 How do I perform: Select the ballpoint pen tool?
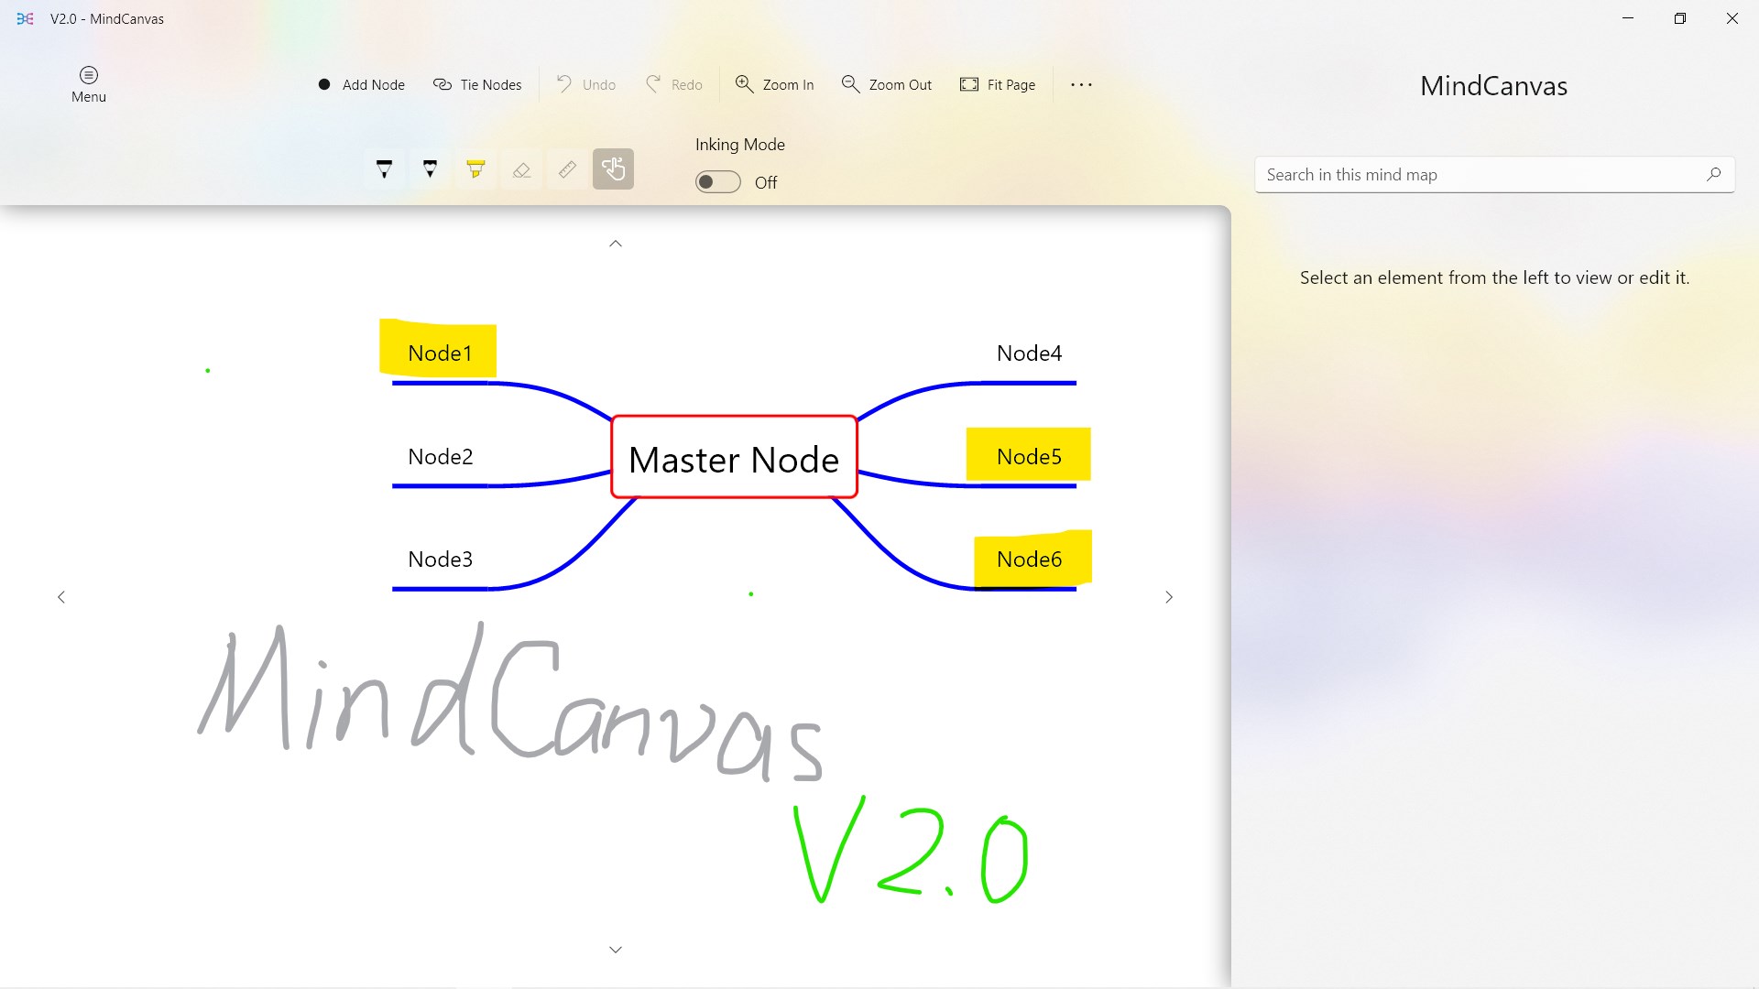click(384, 169)
